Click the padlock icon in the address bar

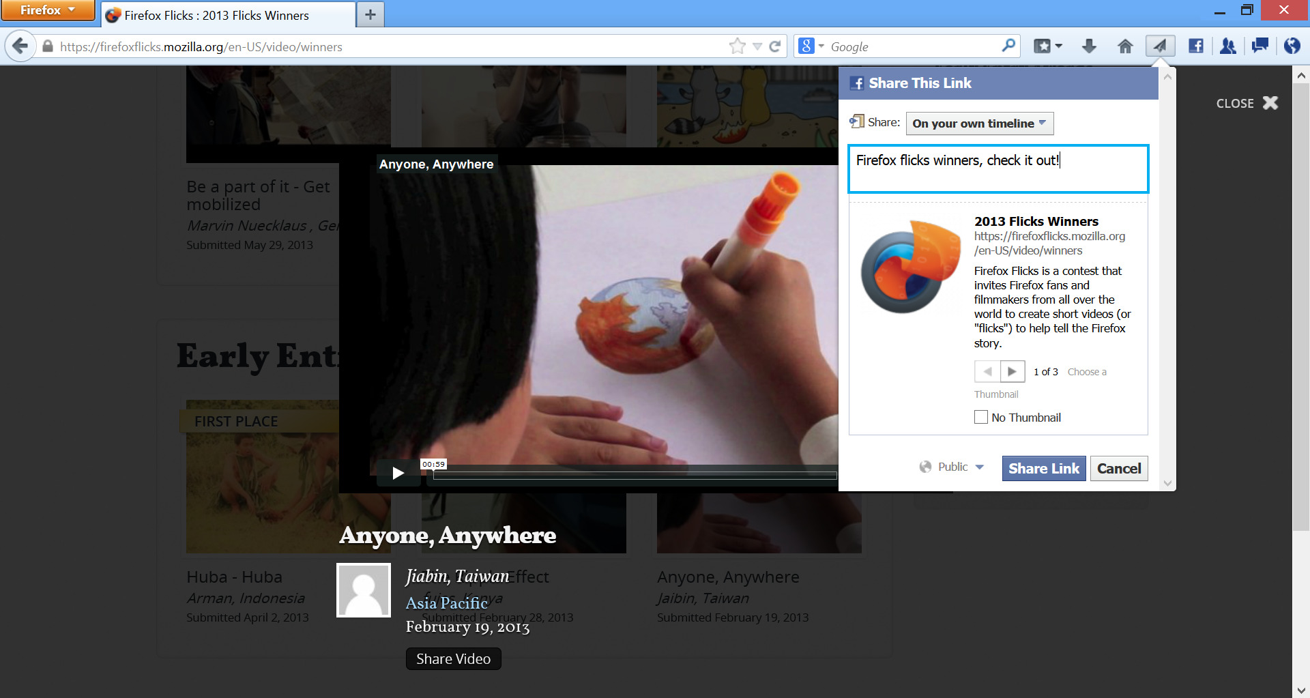click(47, 46)
